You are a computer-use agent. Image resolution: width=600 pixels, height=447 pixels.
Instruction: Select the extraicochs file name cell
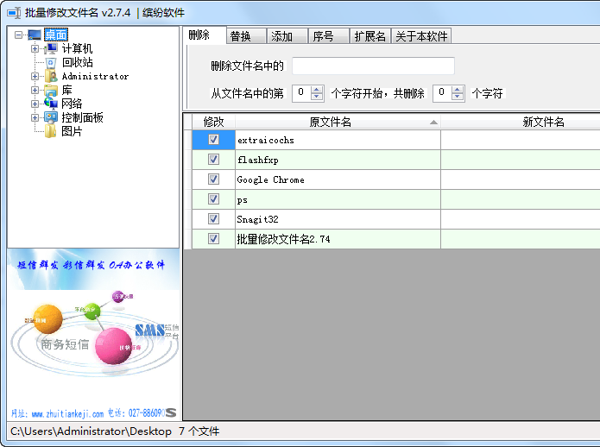tap(338, 140)
